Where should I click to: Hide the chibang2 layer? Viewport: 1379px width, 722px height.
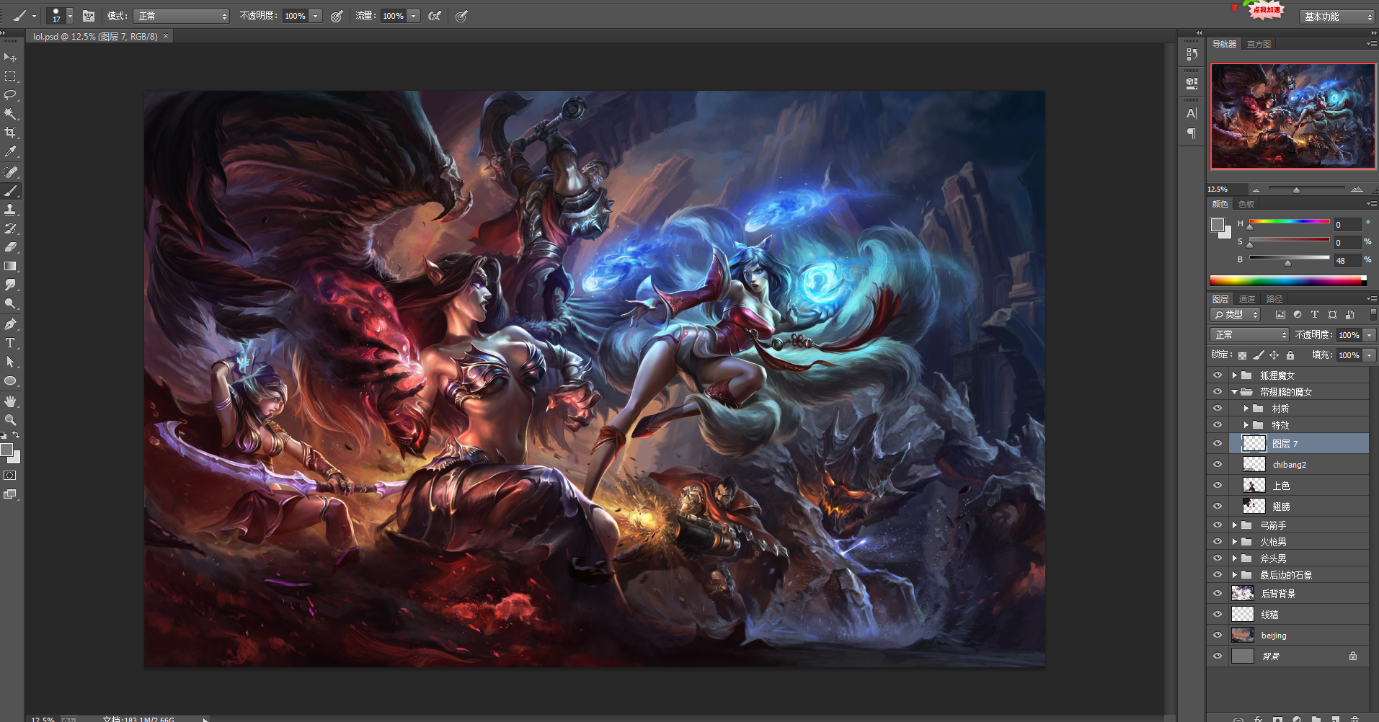1218,465
